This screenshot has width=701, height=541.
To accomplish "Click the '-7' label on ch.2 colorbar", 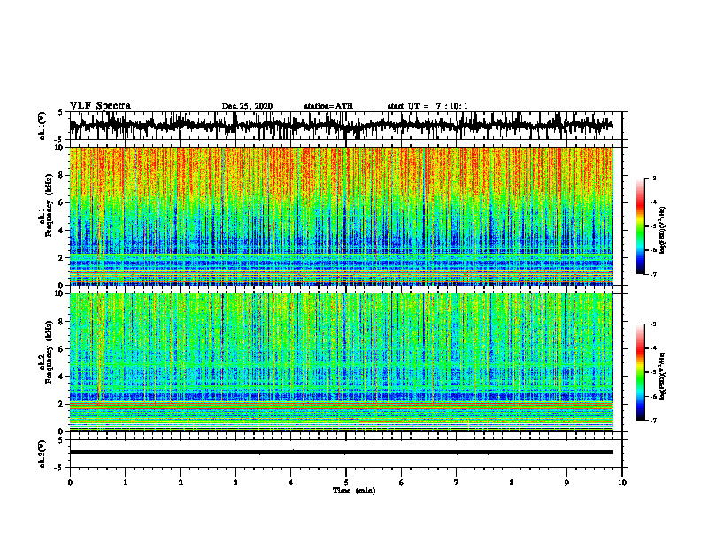I will pyautogui.click(x=653, y=421).
